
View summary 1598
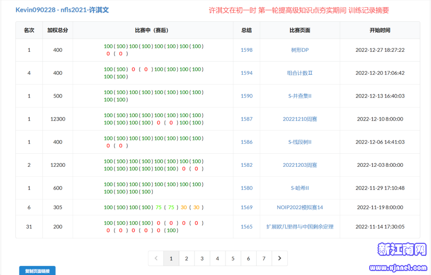247,50
